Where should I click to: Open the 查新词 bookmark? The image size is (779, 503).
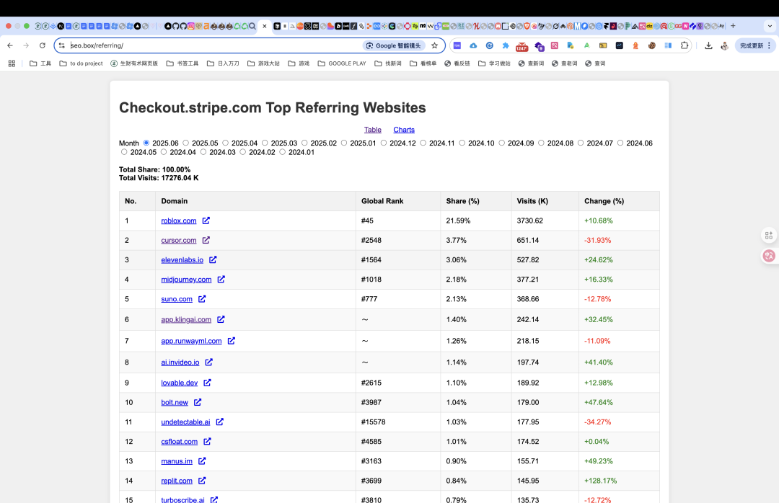pos(531,63)
